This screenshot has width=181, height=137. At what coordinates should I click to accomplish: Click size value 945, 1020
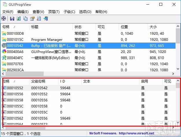coord(158,52)
